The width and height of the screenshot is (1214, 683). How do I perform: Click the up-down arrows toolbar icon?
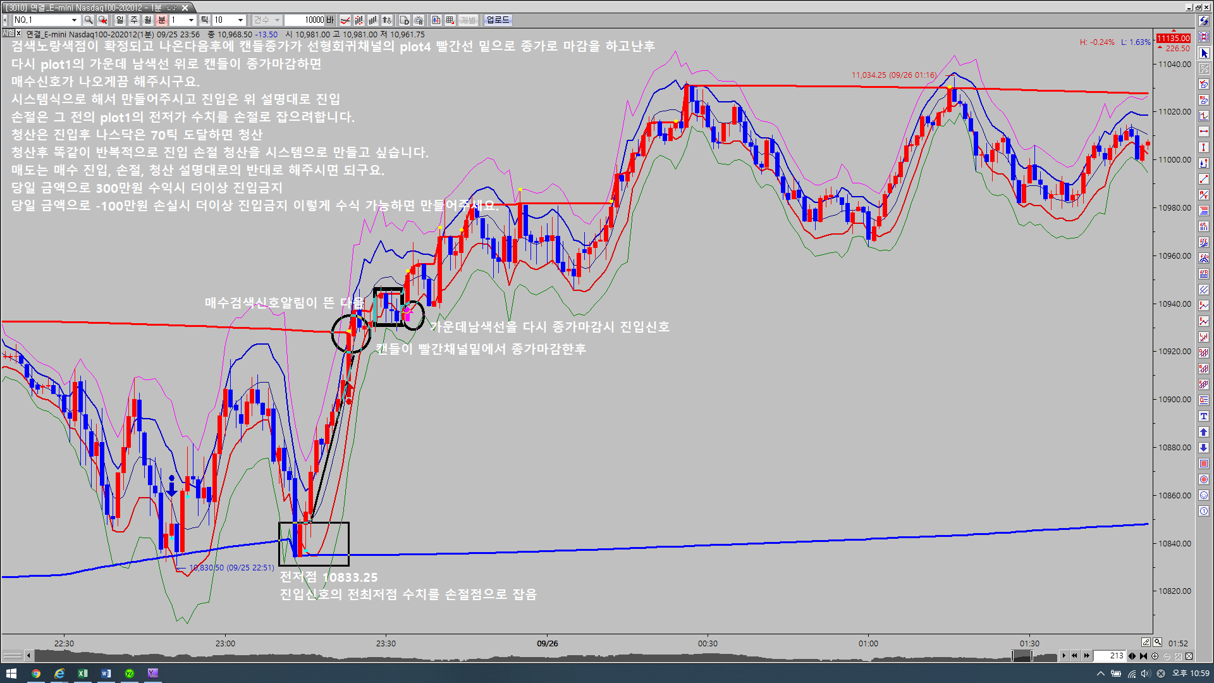tap(387, 20)
